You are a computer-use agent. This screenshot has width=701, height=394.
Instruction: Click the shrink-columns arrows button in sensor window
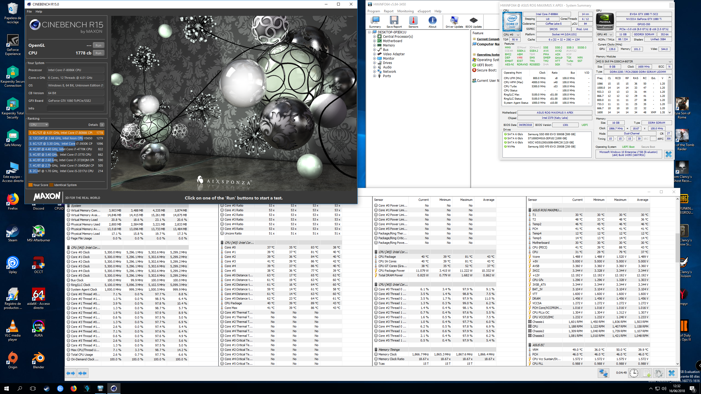[82, 373]
